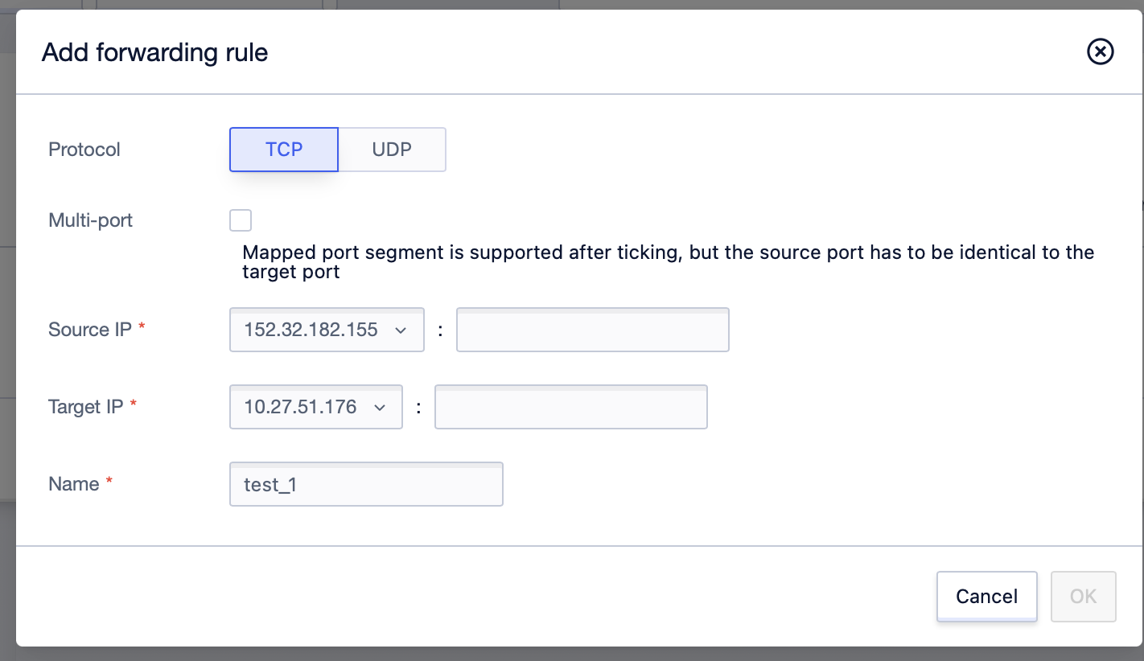Select the TCP protocol option
1144x661 pixels.
pos(284,150)
